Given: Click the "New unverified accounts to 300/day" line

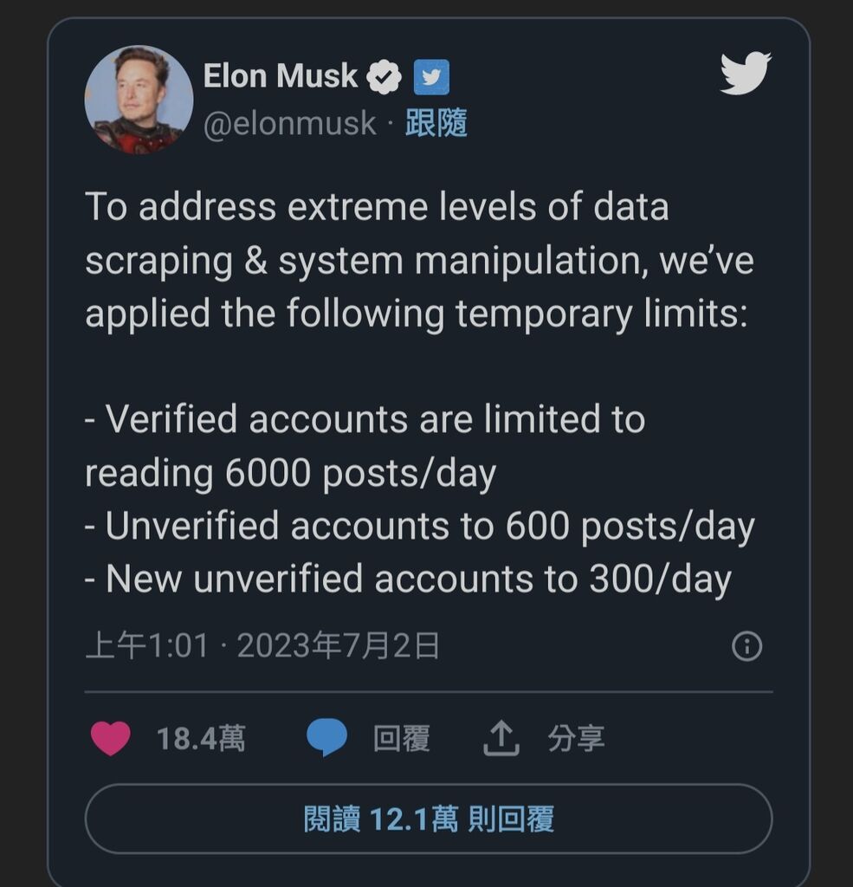Looking at the screenshot, I should 408,579.
